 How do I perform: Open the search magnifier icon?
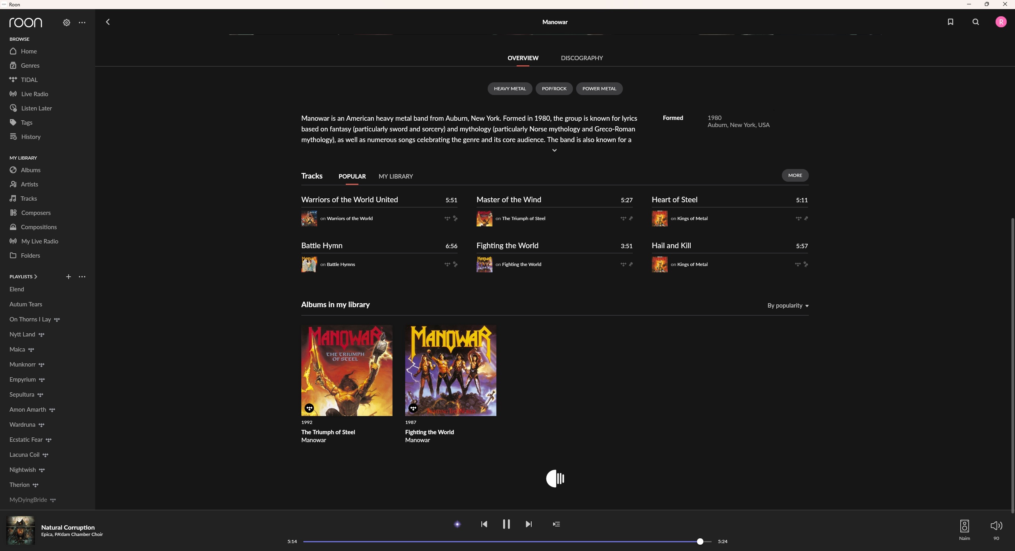[x=976, y=22]
